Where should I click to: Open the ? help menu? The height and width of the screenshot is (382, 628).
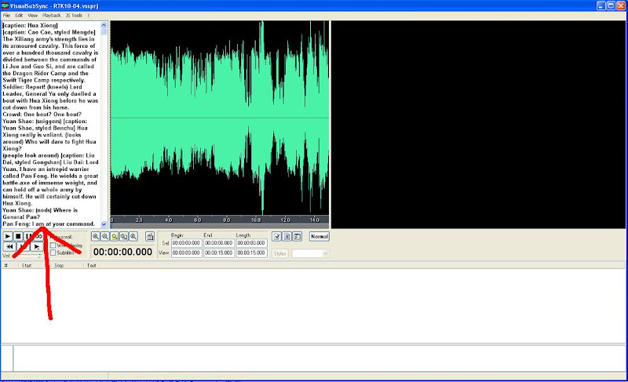click(89, 16)
